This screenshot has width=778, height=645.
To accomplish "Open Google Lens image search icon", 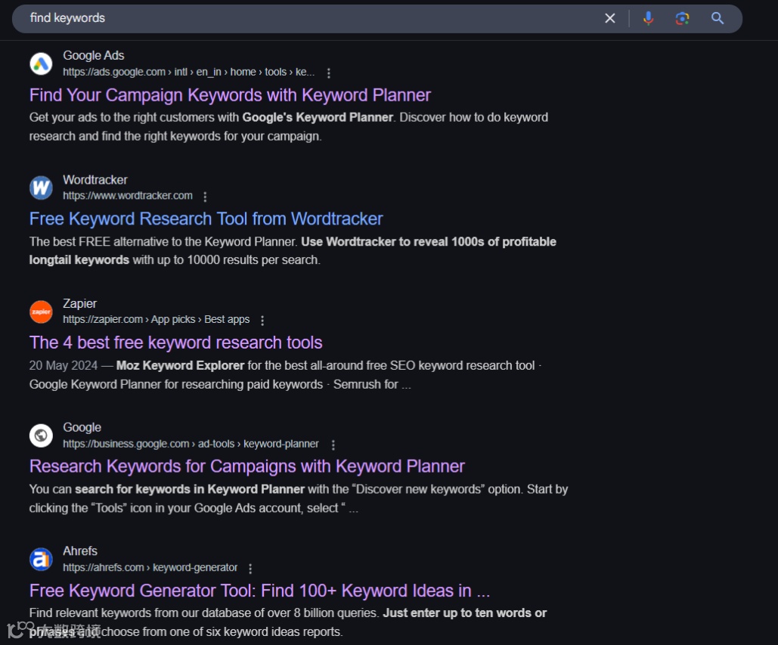I will click(682, 18).
